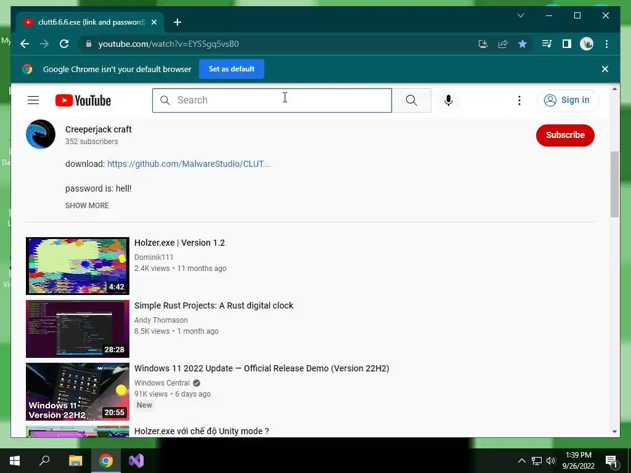Share this page icon in address bar
The image size is (631, 473).
click(x=503, y=44)
